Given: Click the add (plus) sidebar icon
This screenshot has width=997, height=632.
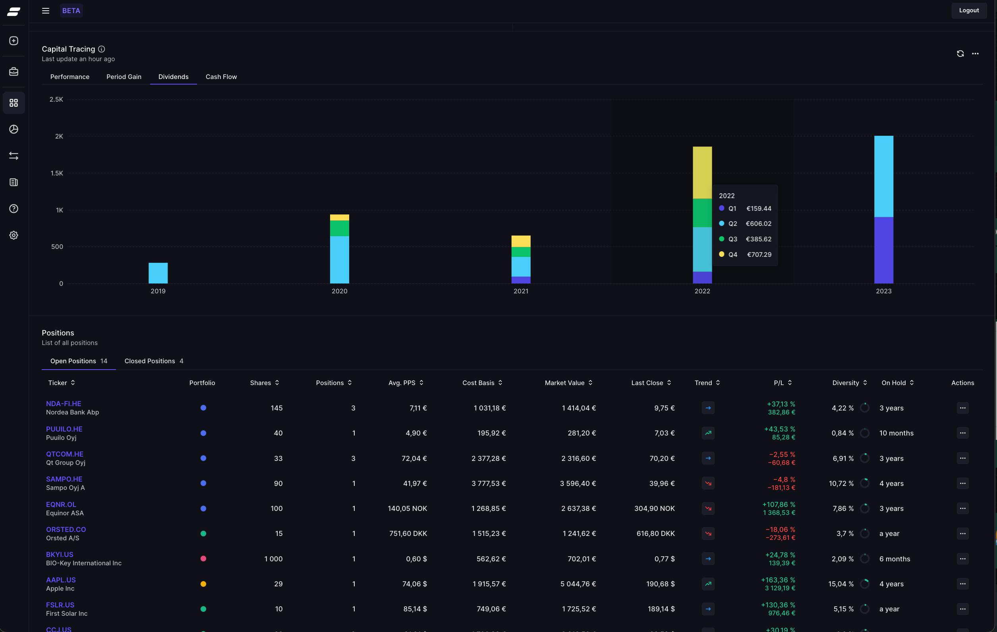Looking at the screenshot, I should (x=14, y=40).
